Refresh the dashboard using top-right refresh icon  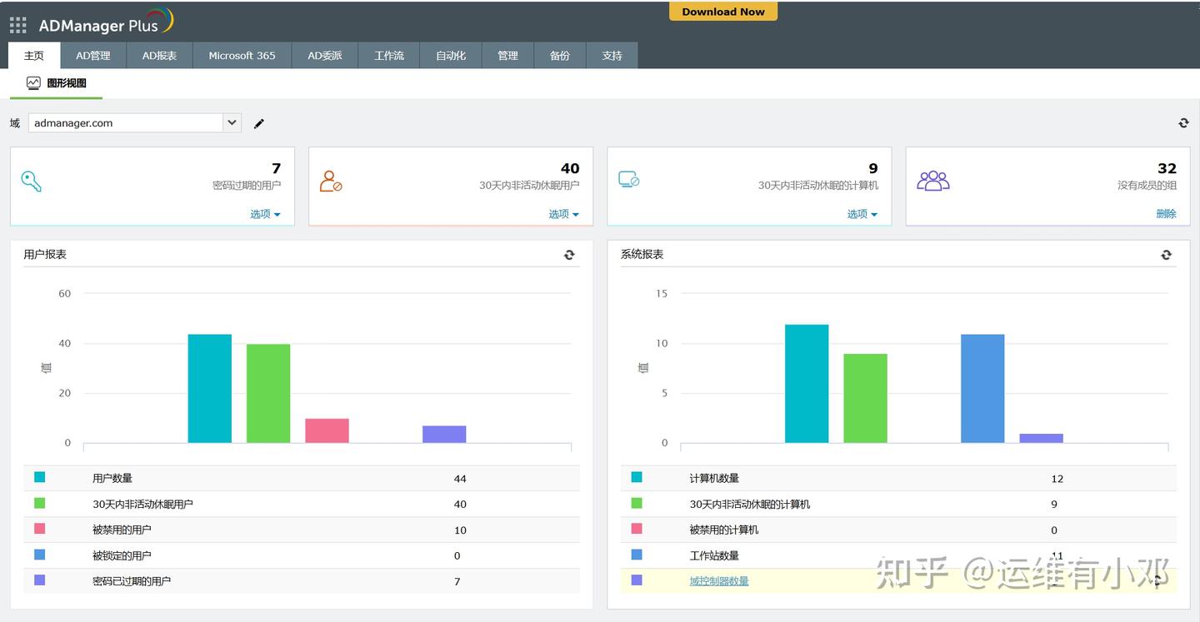[1183, 123]
